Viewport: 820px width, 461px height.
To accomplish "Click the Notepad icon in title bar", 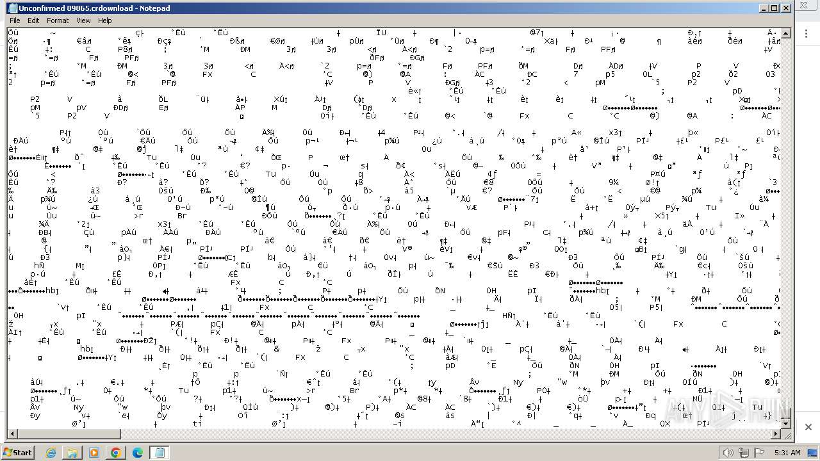I will tap(13, 8).
